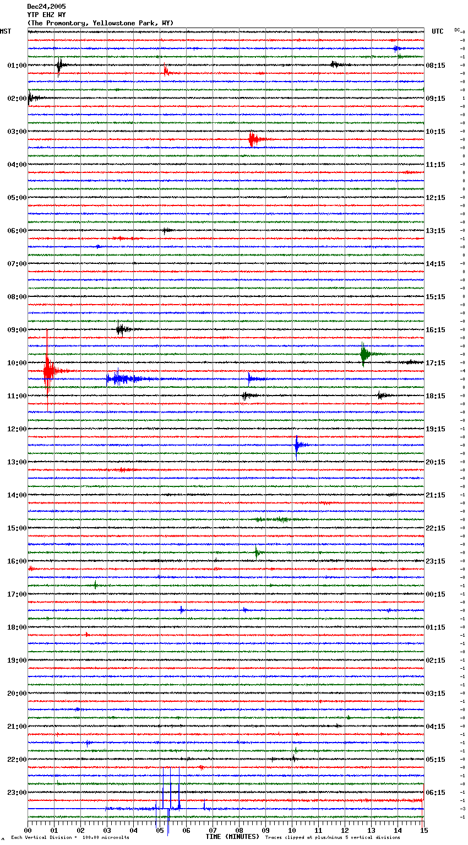Click the "MST" timezone label
The width and height of the screenshot is (468, 845).
[x=6, y=31]
